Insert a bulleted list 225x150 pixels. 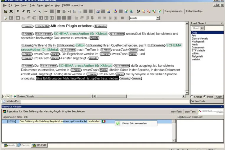80,11
